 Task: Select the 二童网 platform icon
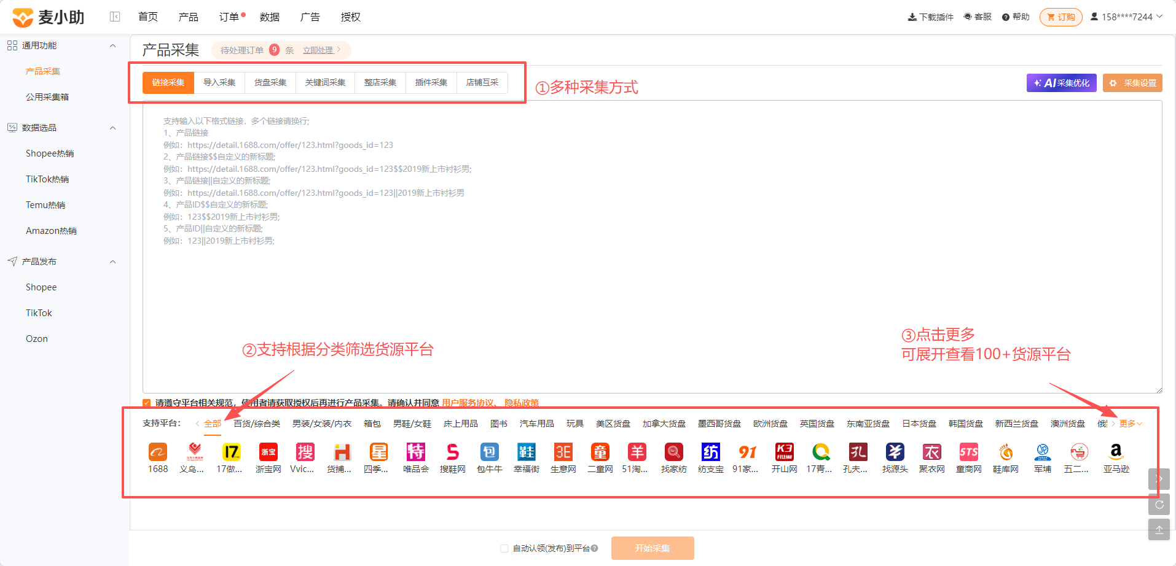[600, 452]
